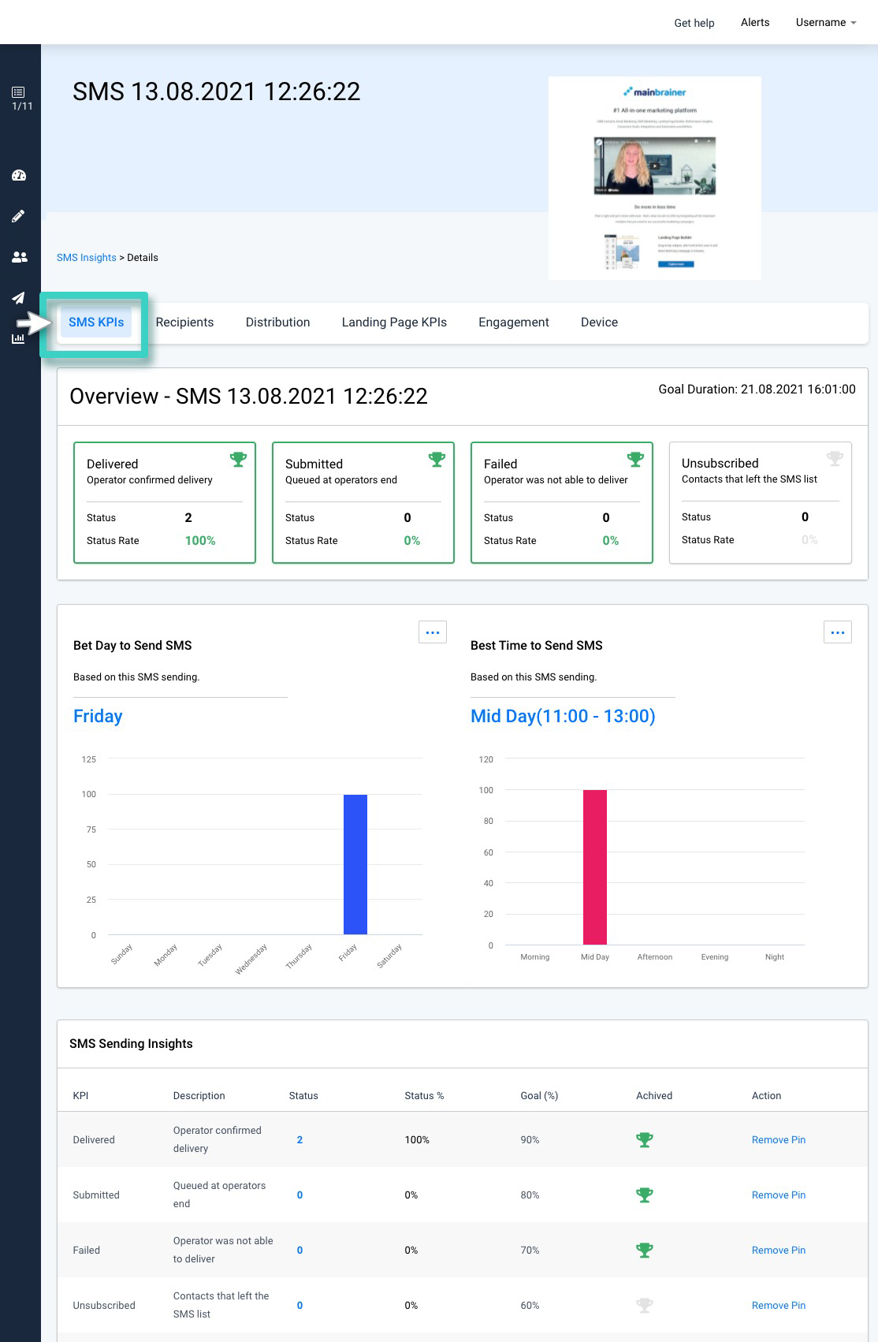This screenshot has height=1342, width=878.
Task: Open the Best Day chart options menu
Action: (x=433, y=632)
